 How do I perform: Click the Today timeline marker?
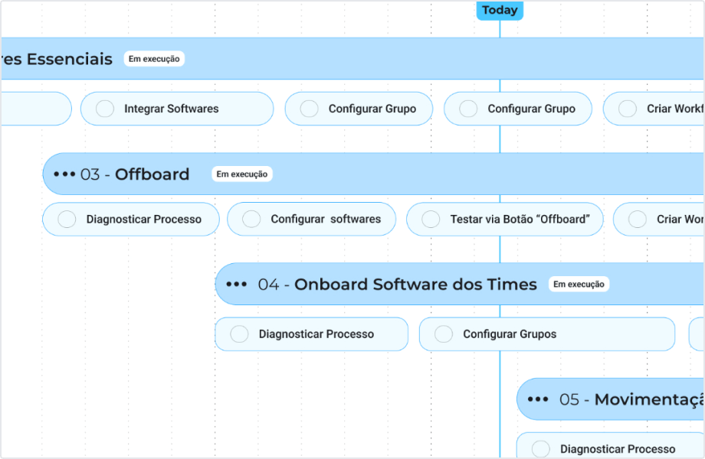[500, 10]
